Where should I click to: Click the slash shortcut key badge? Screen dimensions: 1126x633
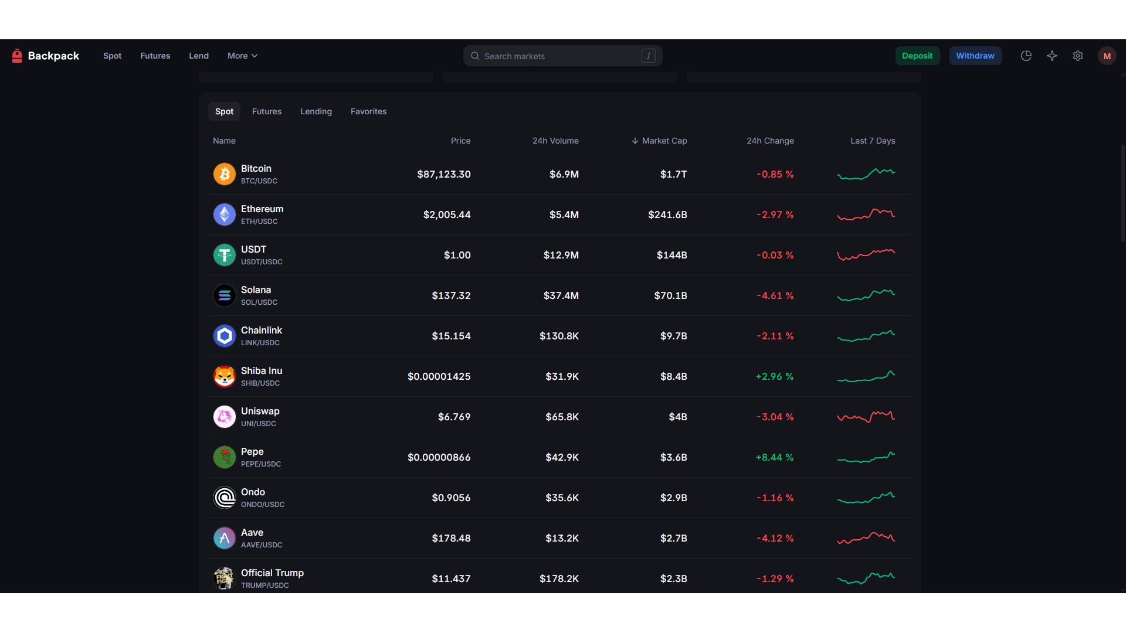[x=648, y=56]
